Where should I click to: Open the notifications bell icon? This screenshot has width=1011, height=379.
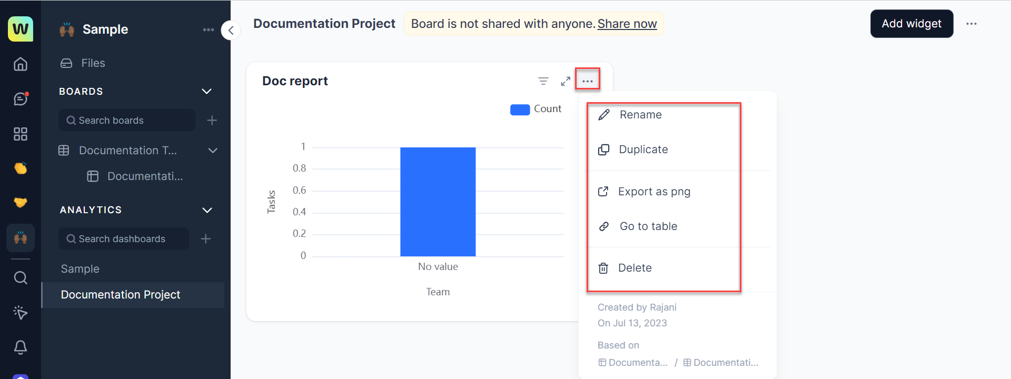click(x=21, y=347)
